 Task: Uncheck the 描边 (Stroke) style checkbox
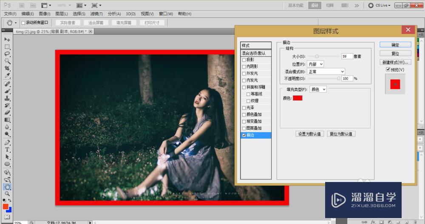[x=244, y=135]
